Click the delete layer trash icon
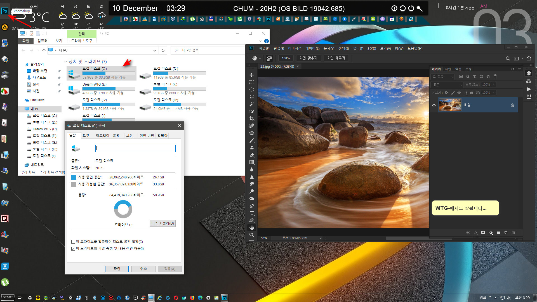Screen dimensions: 537x302 pos(513,233)
